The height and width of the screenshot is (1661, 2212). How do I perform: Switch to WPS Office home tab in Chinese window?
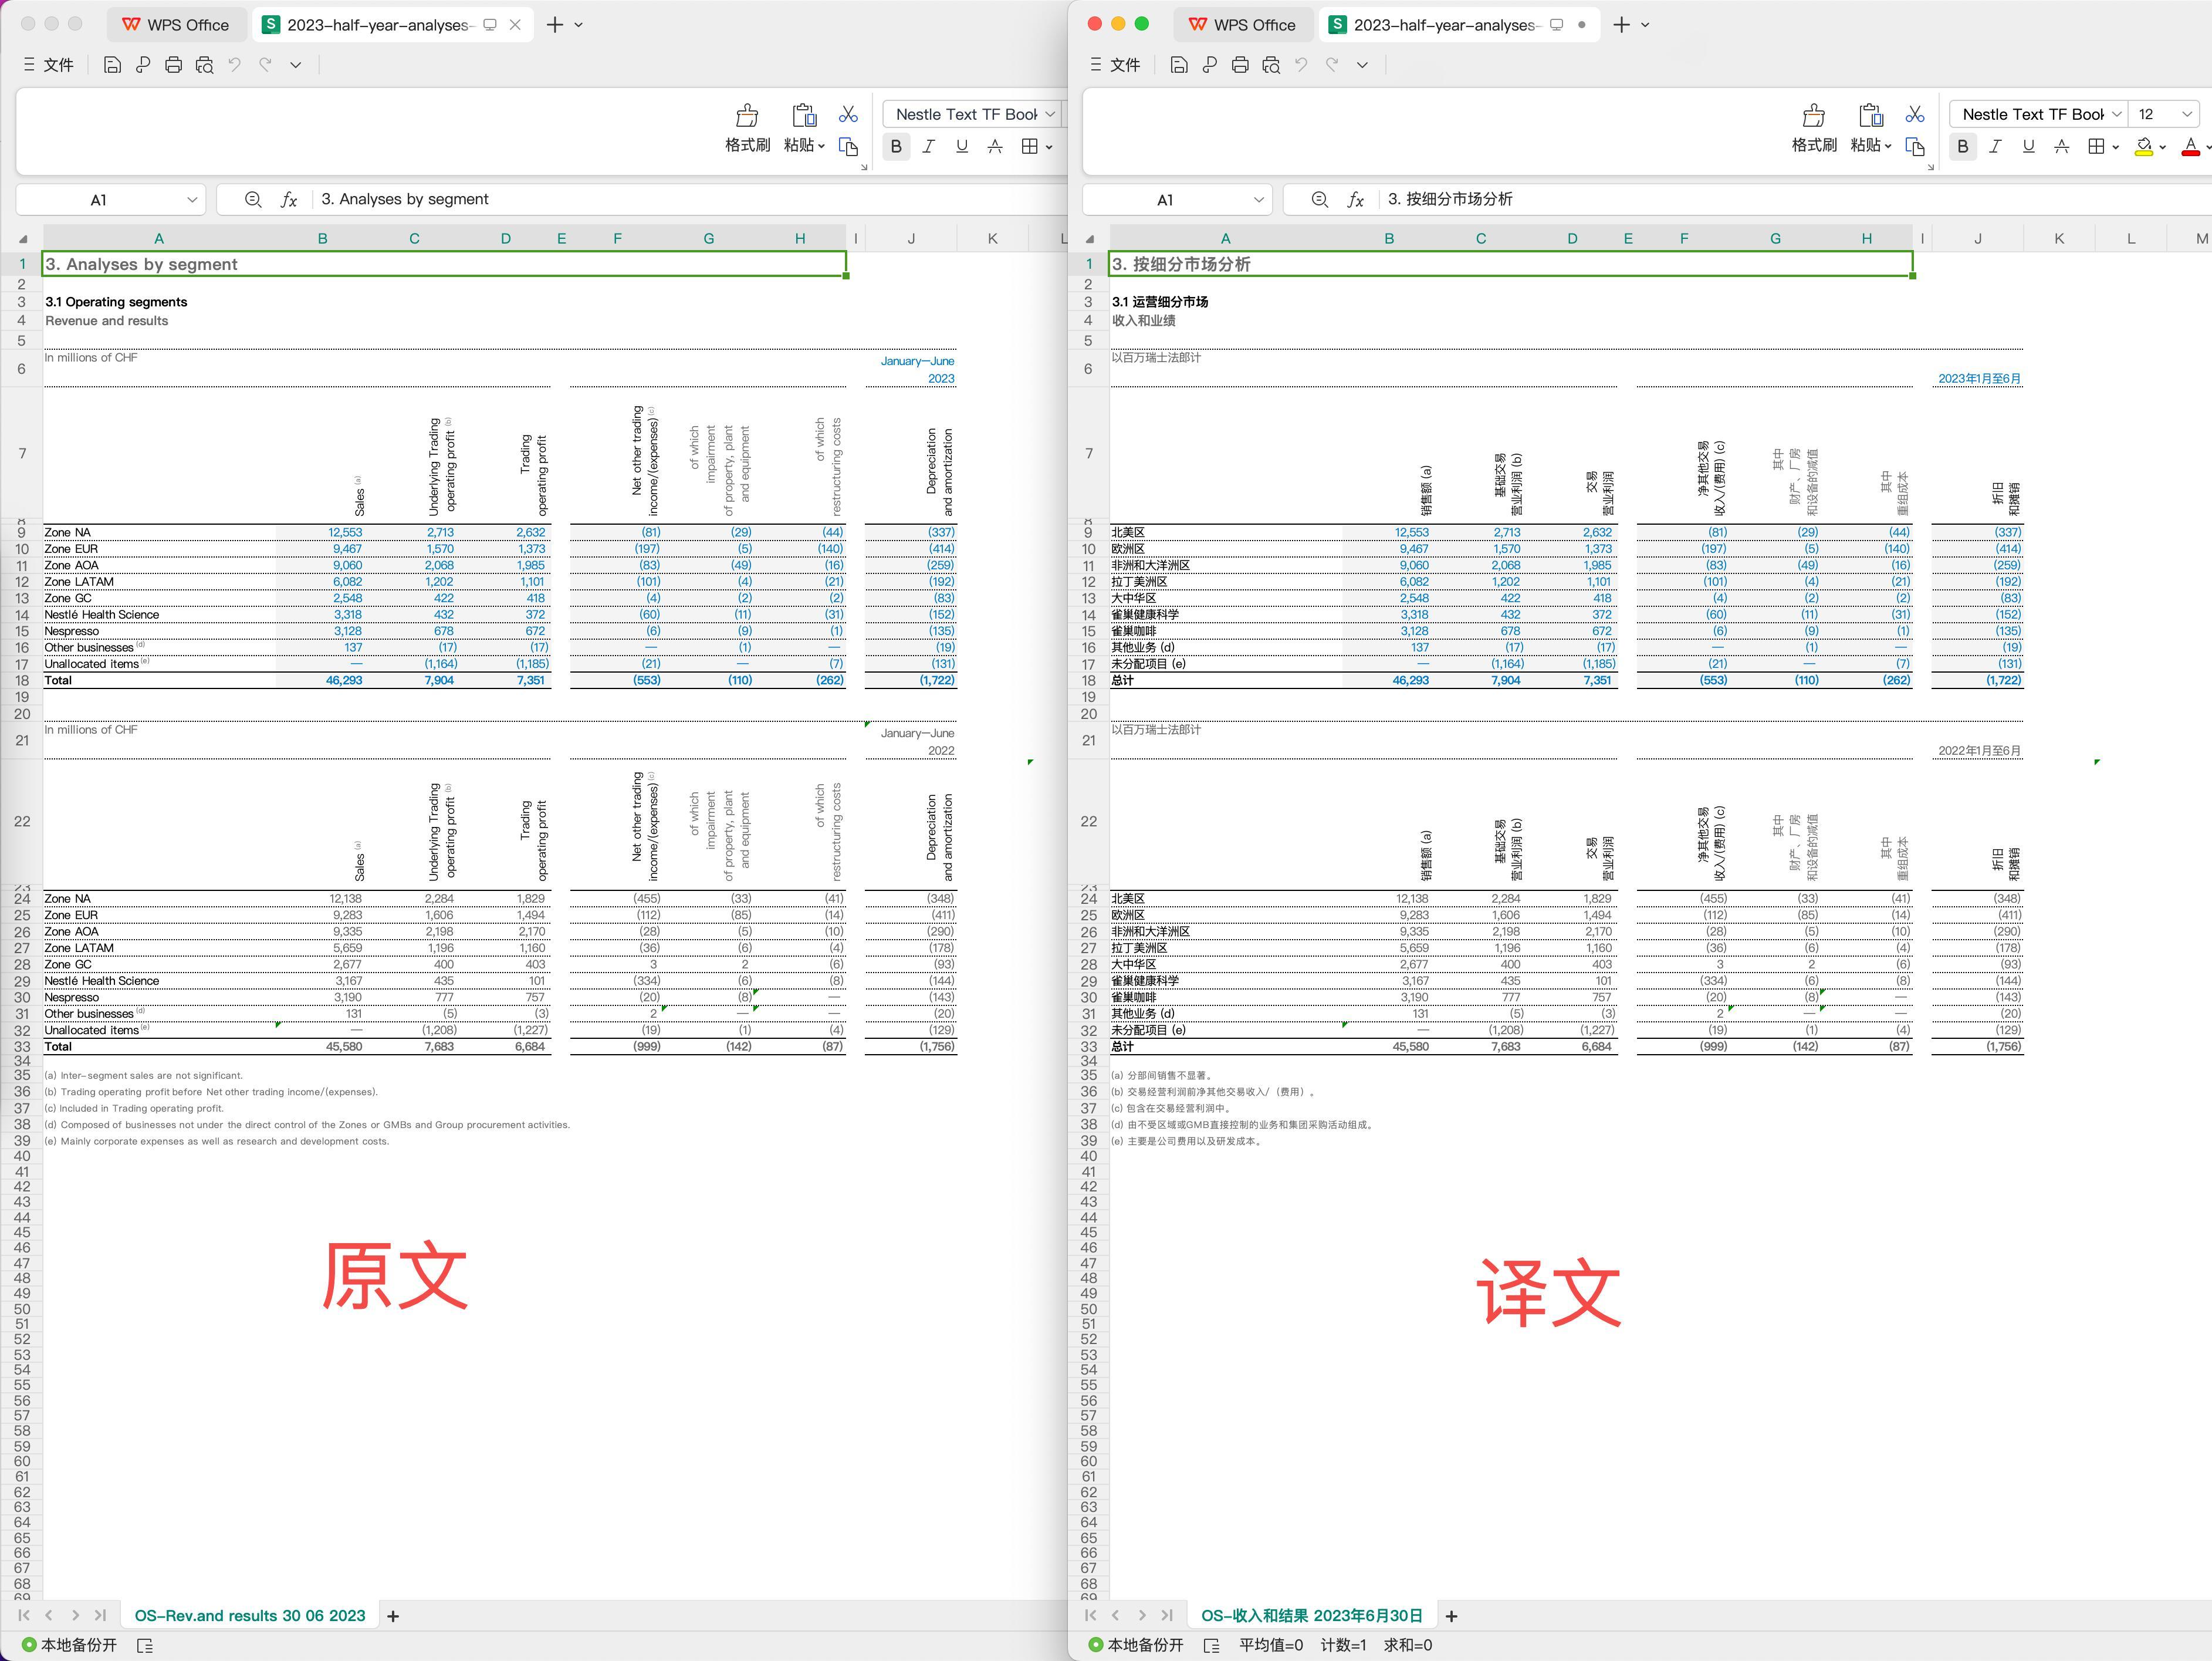[1243, 25]
